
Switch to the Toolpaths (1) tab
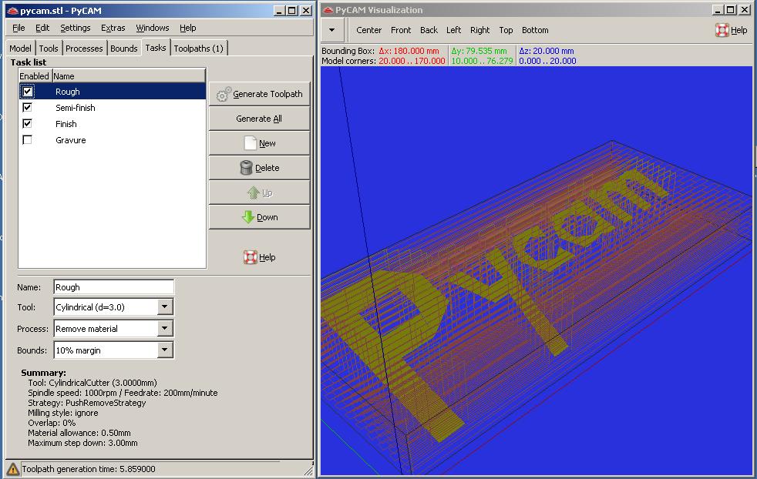tap(199, 47)
